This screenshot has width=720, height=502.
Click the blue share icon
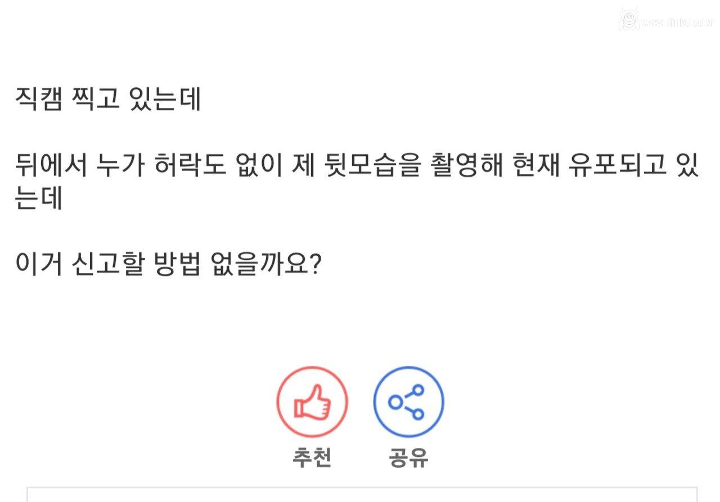point(408,402)
